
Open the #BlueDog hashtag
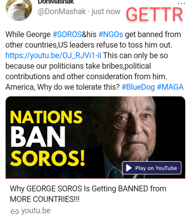click(138, 87)
